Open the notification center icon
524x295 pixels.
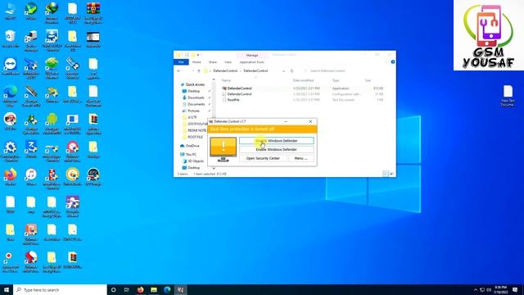515,289
